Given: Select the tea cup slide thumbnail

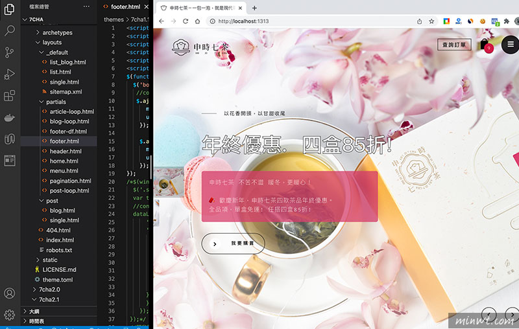Looking at the screenshot, I should pos(168,183).
